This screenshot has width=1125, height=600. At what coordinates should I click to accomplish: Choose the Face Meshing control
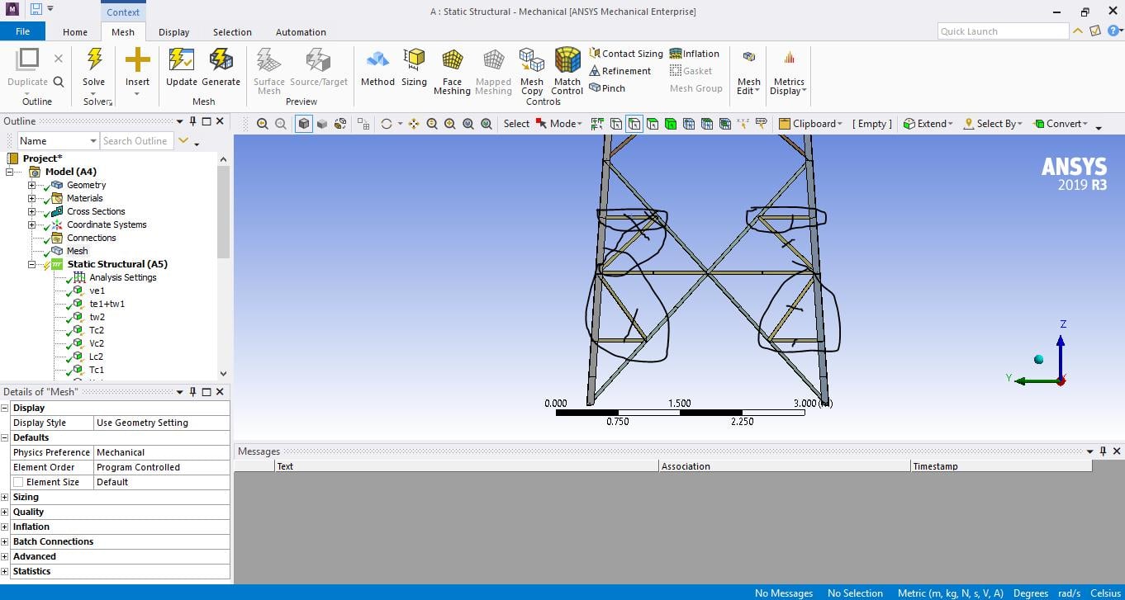452,72
